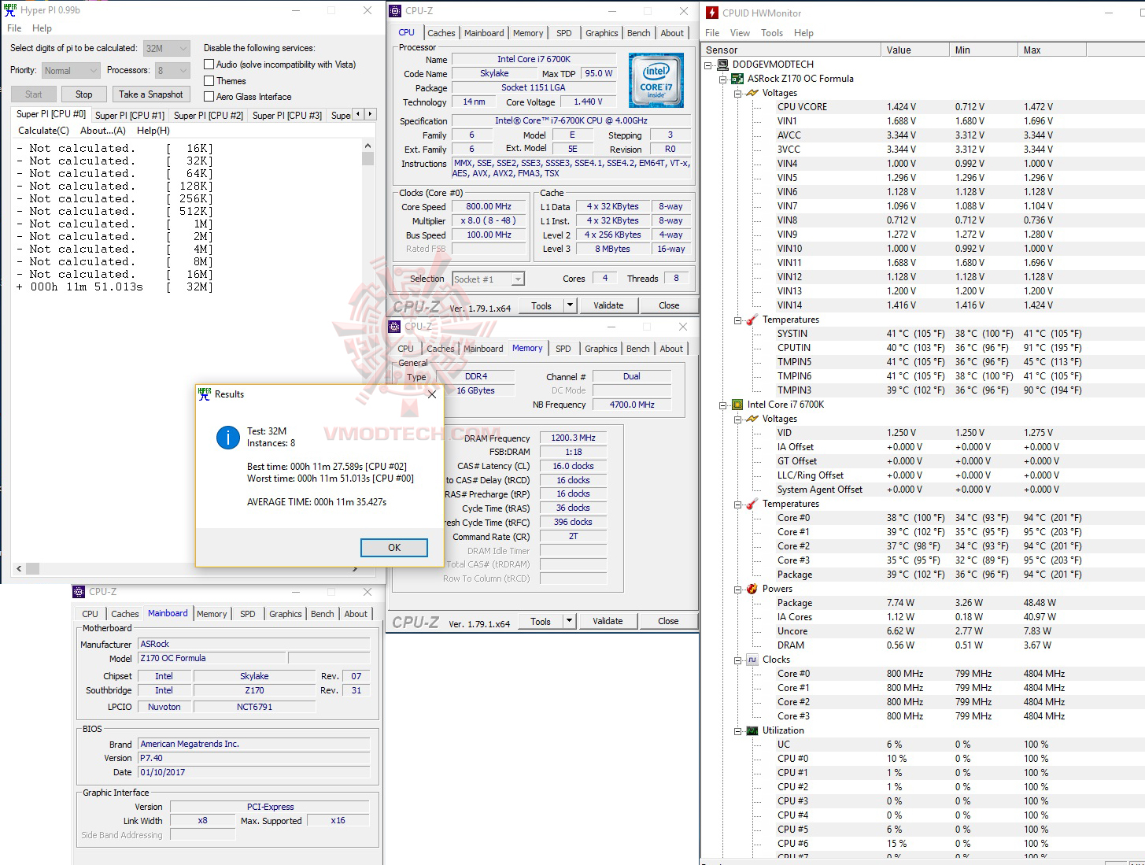The height and width of the screenshot is (865, 1145).
Task: Check the Themes checkbox in Hyper PI
Action: (209, 80)
